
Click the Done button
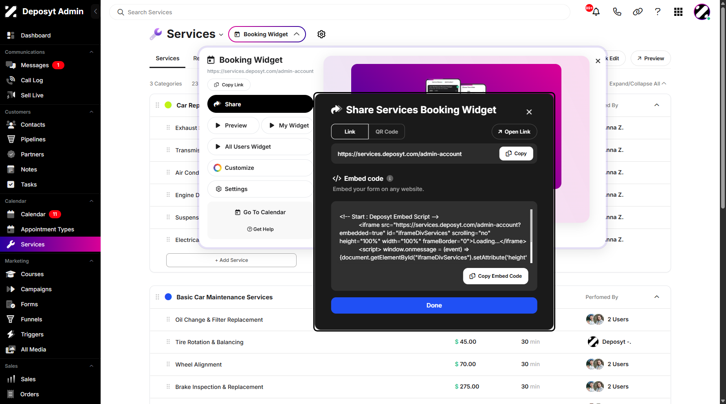tap(434, 305)
